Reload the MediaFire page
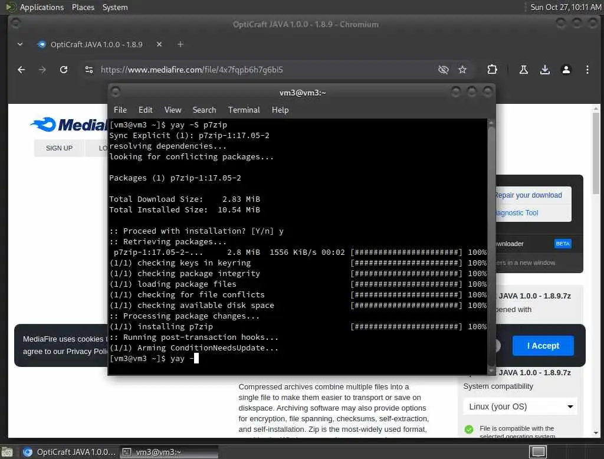 64,70
